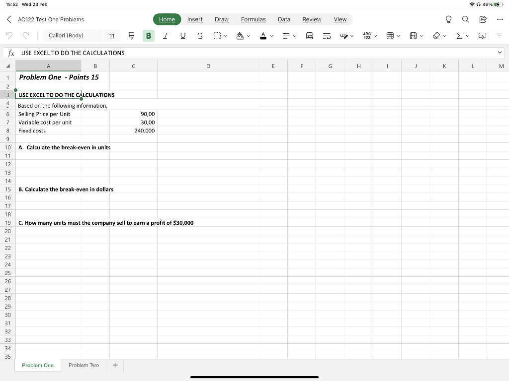This screenshot has height=381, width=509.
Task: Click into the formula bar text
Action: [x=73, y=53]
